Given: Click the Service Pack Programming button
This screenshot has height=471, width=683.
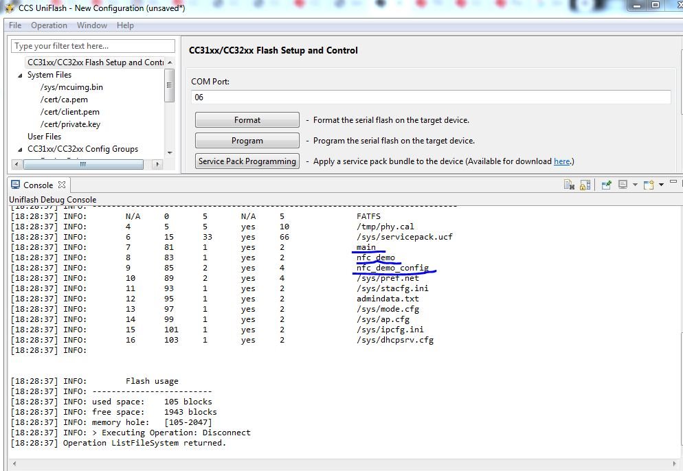Looking at the screenshot, I should 247,161.
